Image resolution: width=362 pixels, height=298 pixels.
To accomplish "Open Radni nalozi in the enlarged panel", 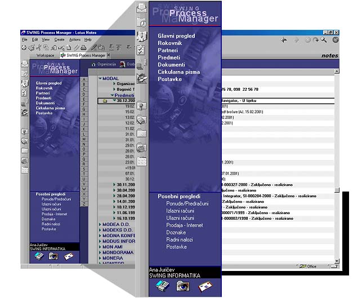I will pyautogui.click(x=180, y=240).
